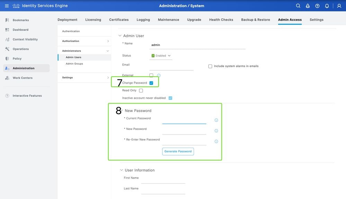Open Policy in the left navigation
Viewport: 346px width, 199px height.
17,59
